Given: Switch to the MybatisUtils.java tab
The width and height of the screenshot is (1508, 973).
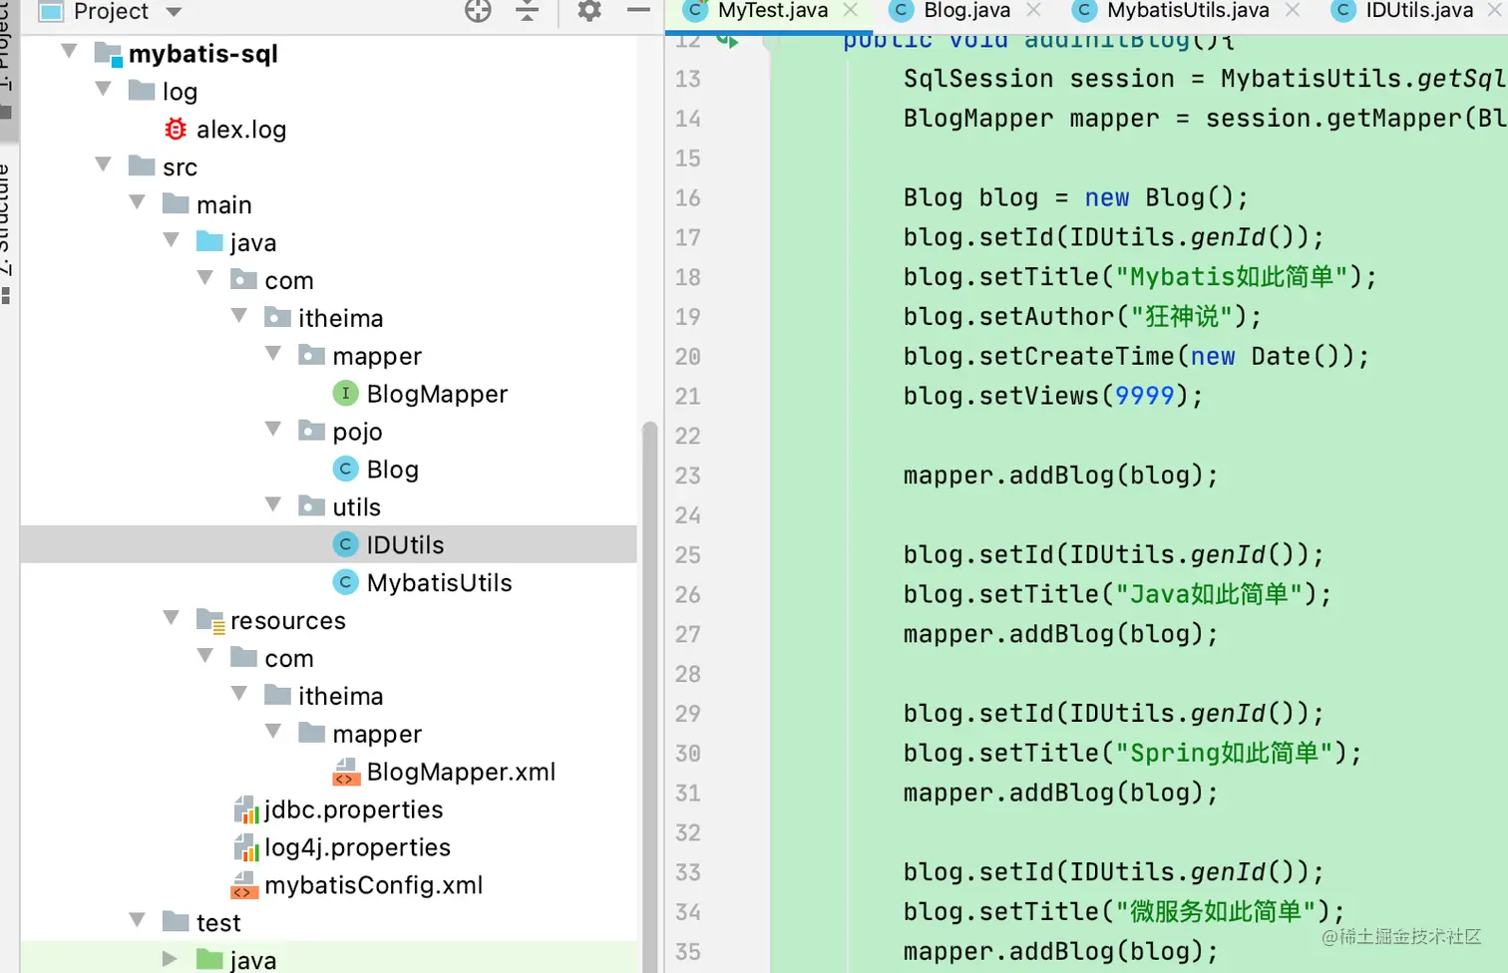Looking at the screenshot, I should click(1188, 11).
